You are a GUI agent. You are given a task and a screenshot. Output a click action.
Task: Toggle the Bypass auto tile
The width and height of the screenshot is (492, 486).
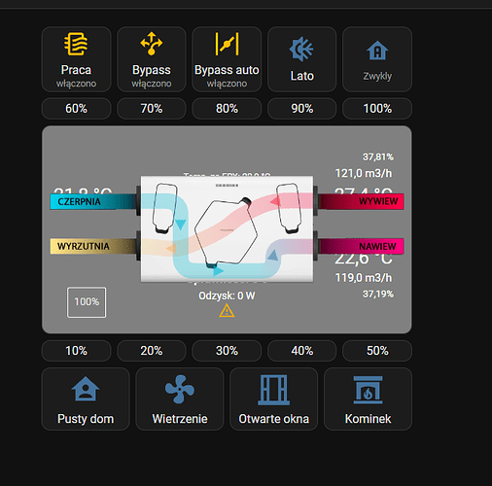pos(227,59)
